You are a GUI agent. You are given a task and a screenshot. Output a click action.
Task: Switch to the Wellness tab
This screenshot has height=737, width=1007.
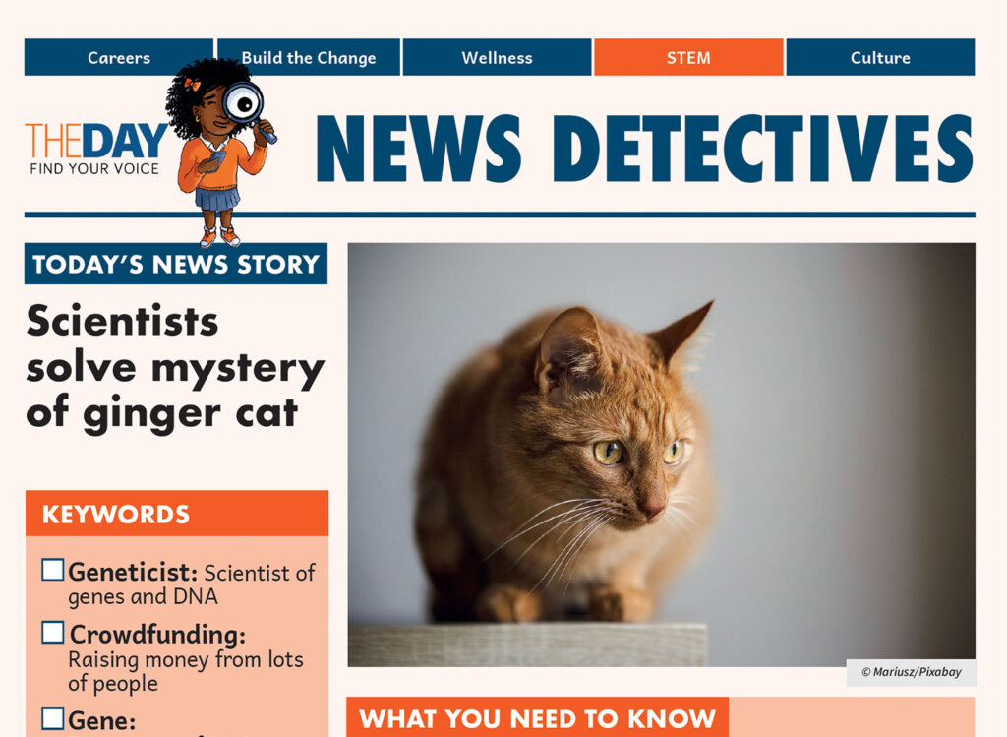(497, 57)
